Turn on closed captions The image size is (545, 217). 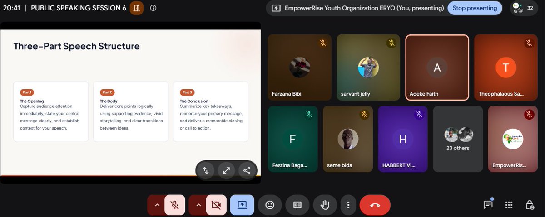pos(297,205)
